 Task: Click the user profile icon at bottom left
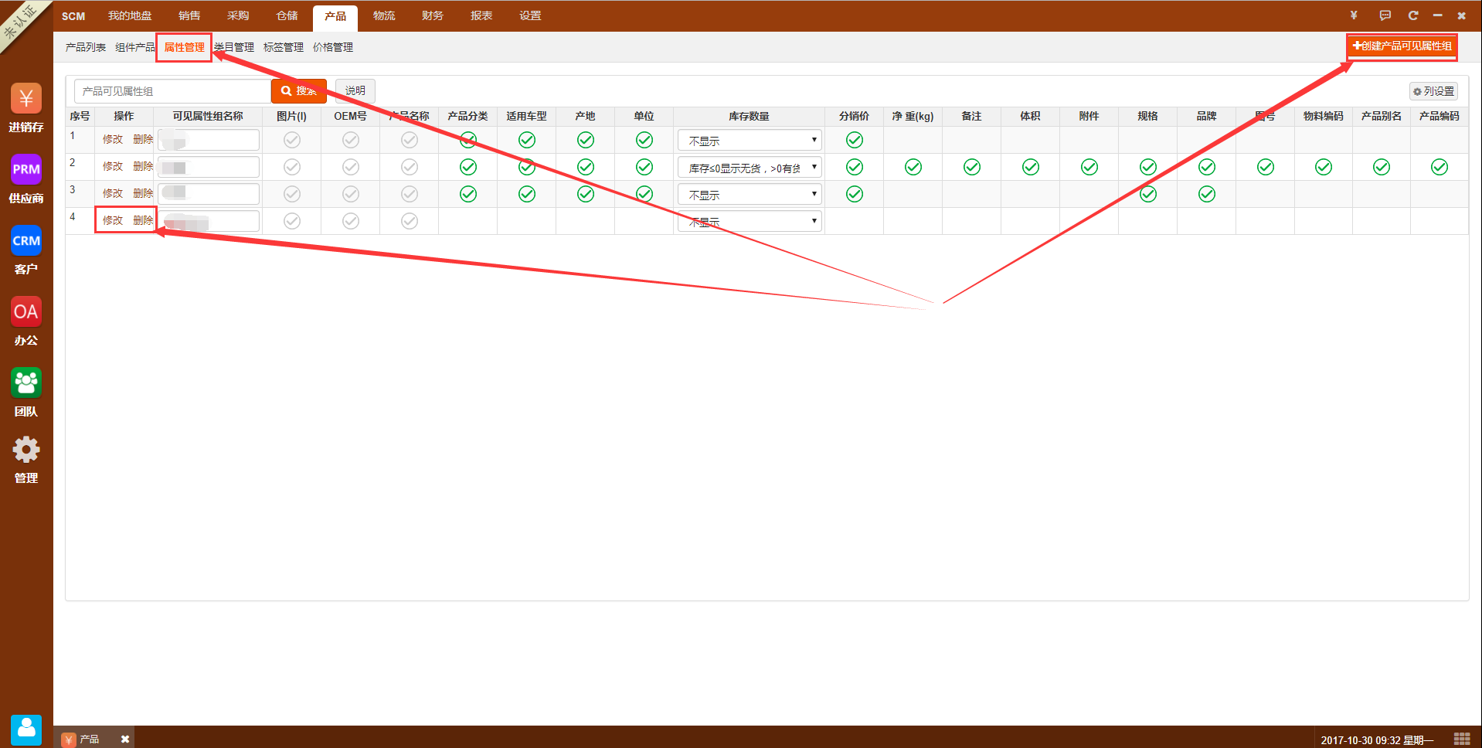(x=26, y=729)
